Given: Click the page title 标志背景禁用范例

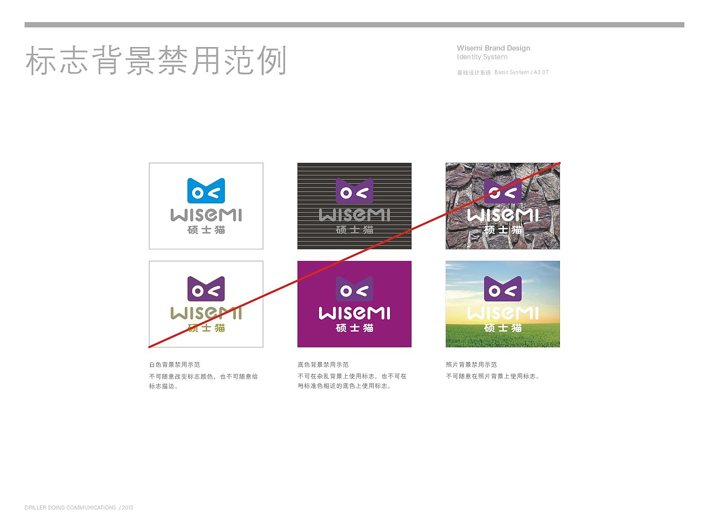Looking at the screenshot, I should pyautogui.click(x=156, y=61).
